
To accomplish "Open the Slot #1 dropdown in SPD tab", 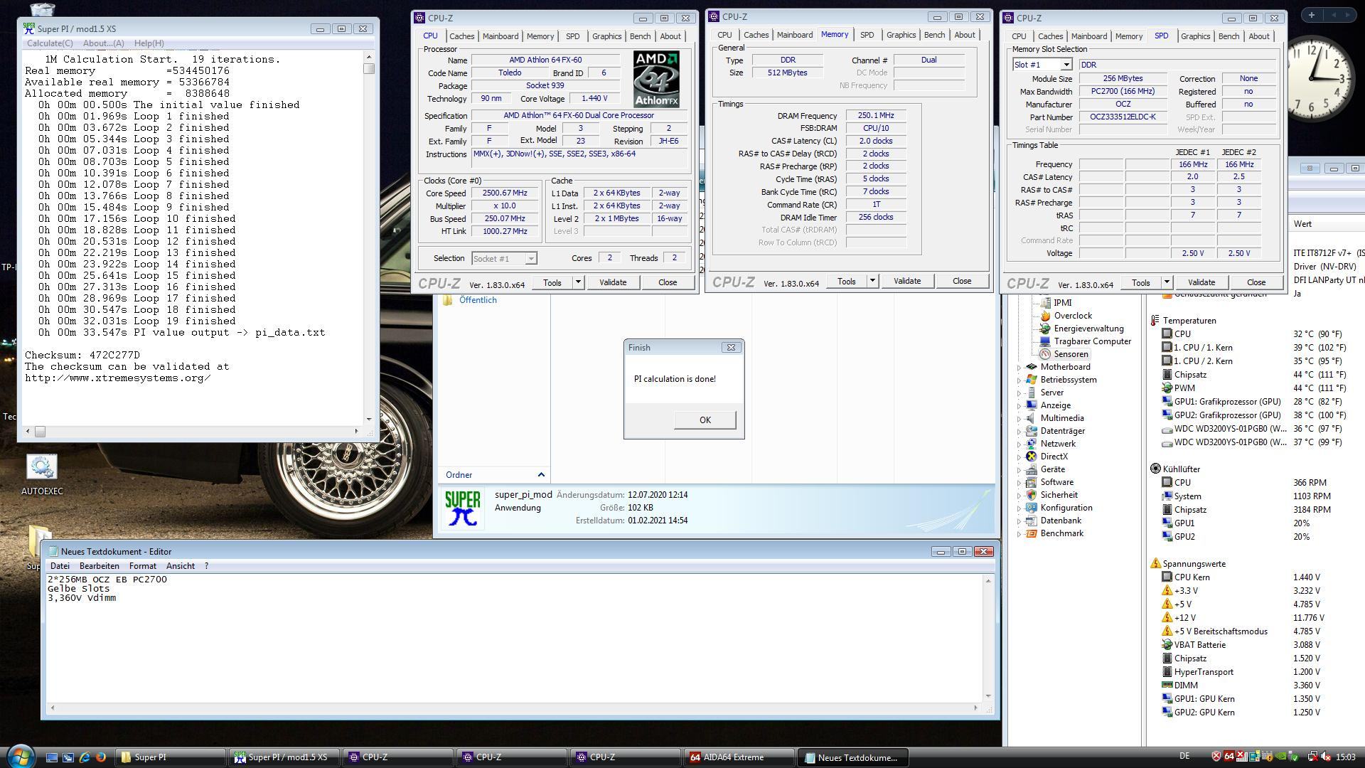I will (1066, 65).
